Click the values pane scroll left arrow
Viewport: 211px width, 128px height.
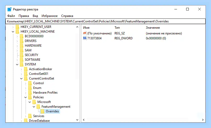84,120
